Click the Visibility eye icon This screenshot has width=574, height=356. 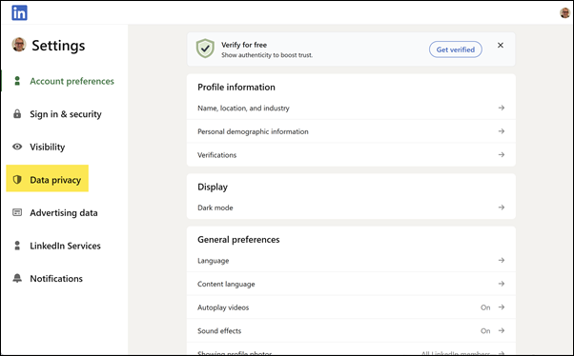coord(17,147)
